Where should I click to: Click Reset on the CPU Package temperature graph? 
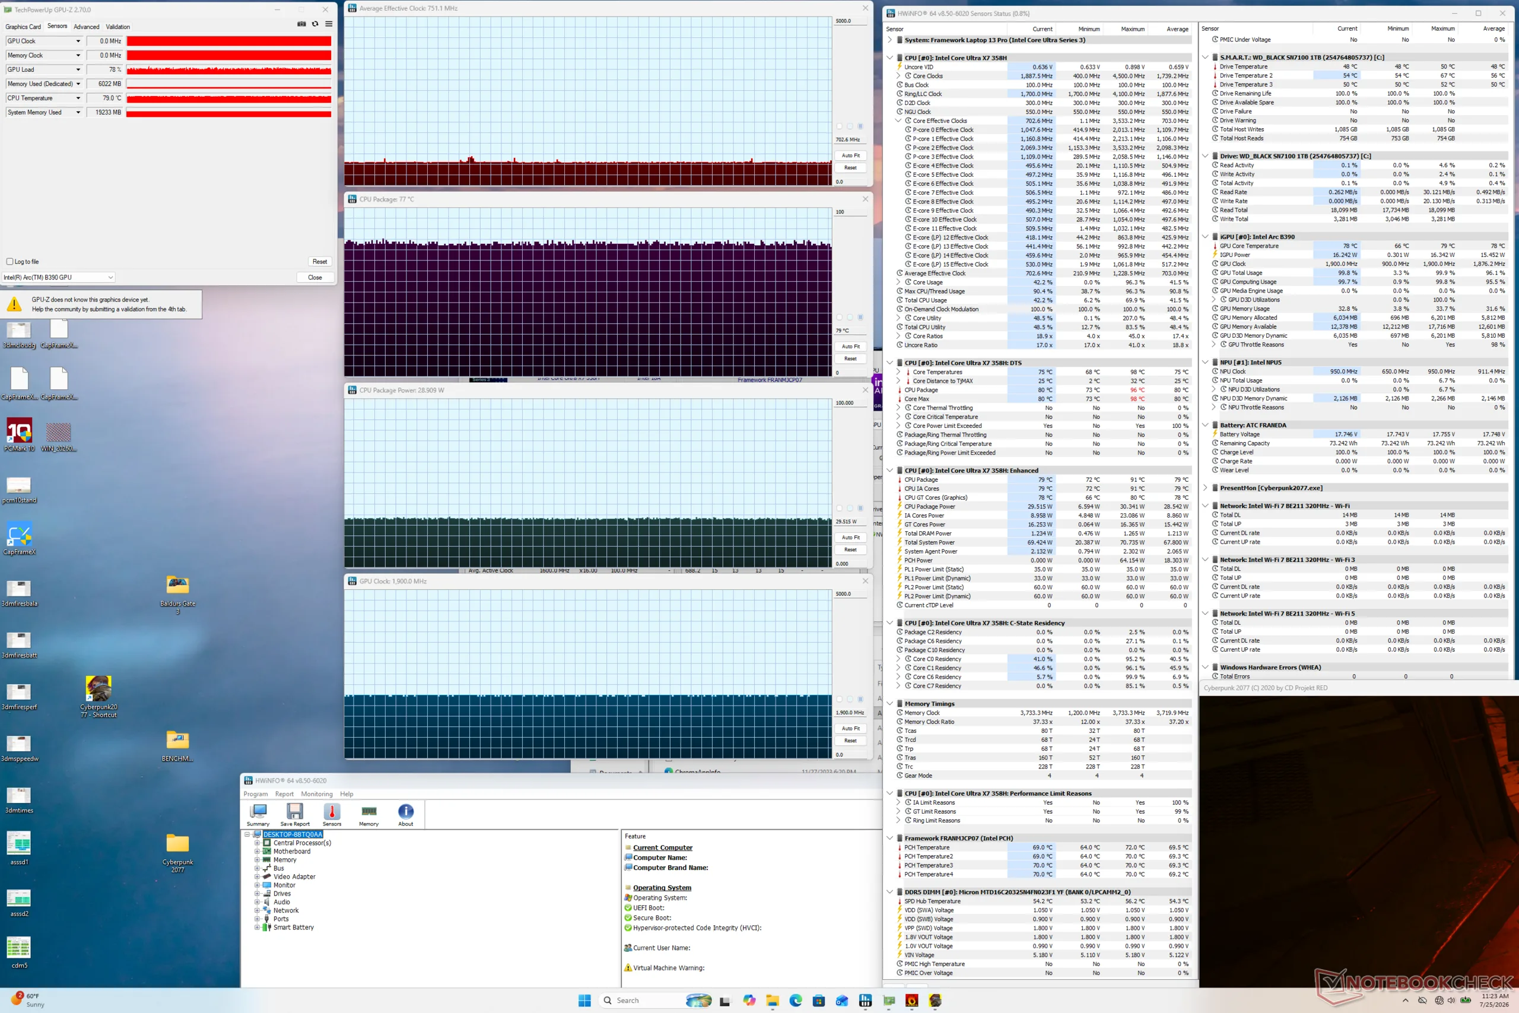(850, 358)
